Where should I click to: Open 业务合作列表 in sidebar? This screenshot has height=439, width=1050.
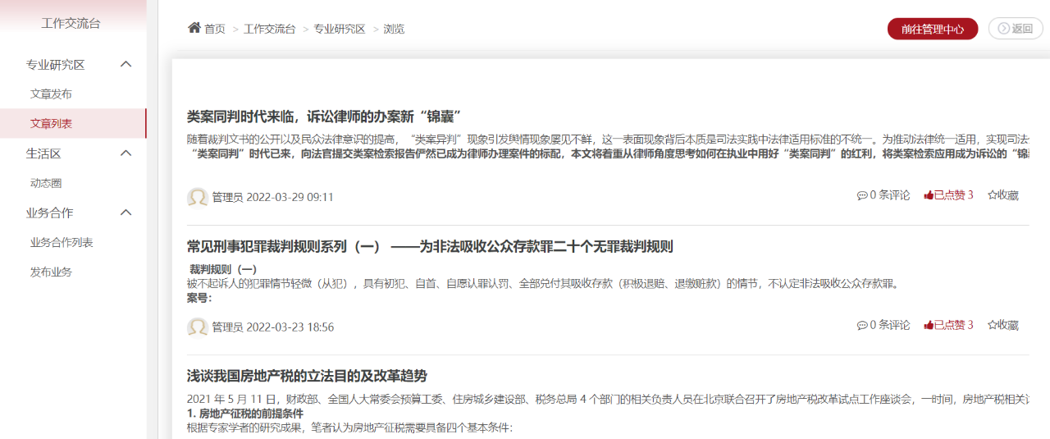(62, 242)
